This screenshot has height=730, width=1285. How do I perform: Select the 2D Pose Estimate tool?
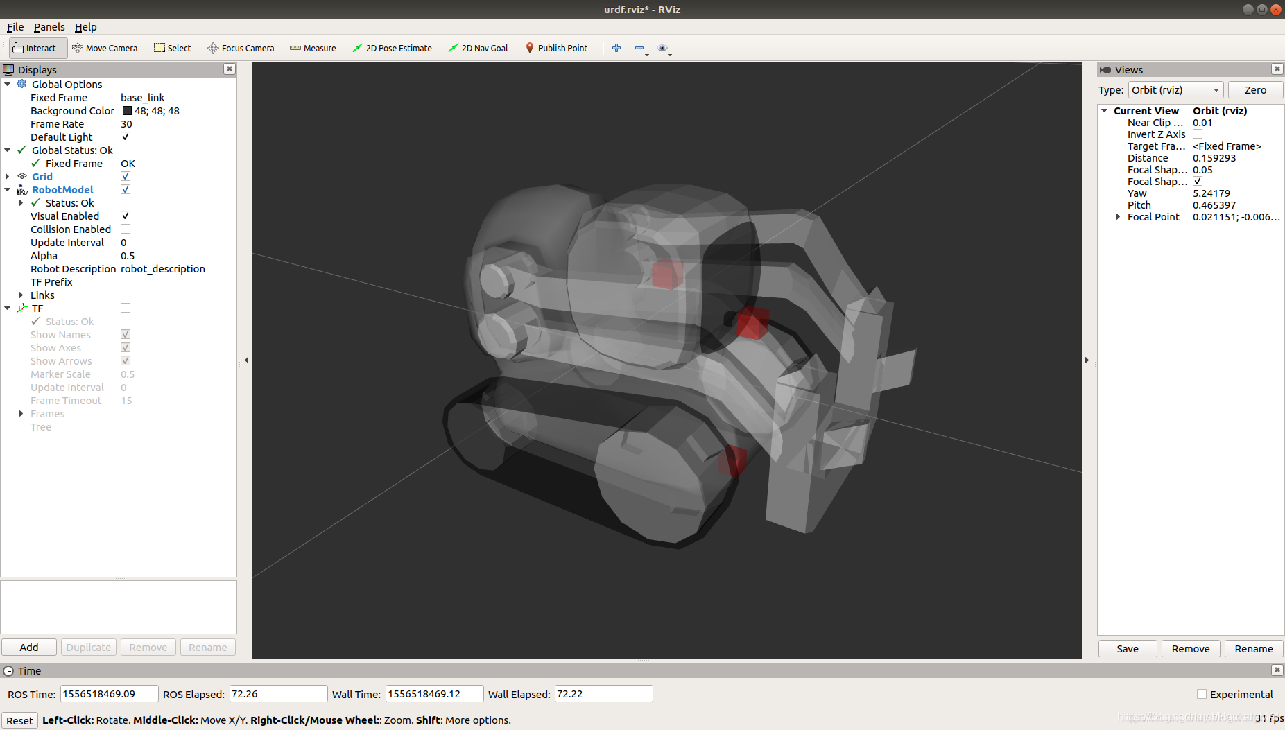[392, 48]
